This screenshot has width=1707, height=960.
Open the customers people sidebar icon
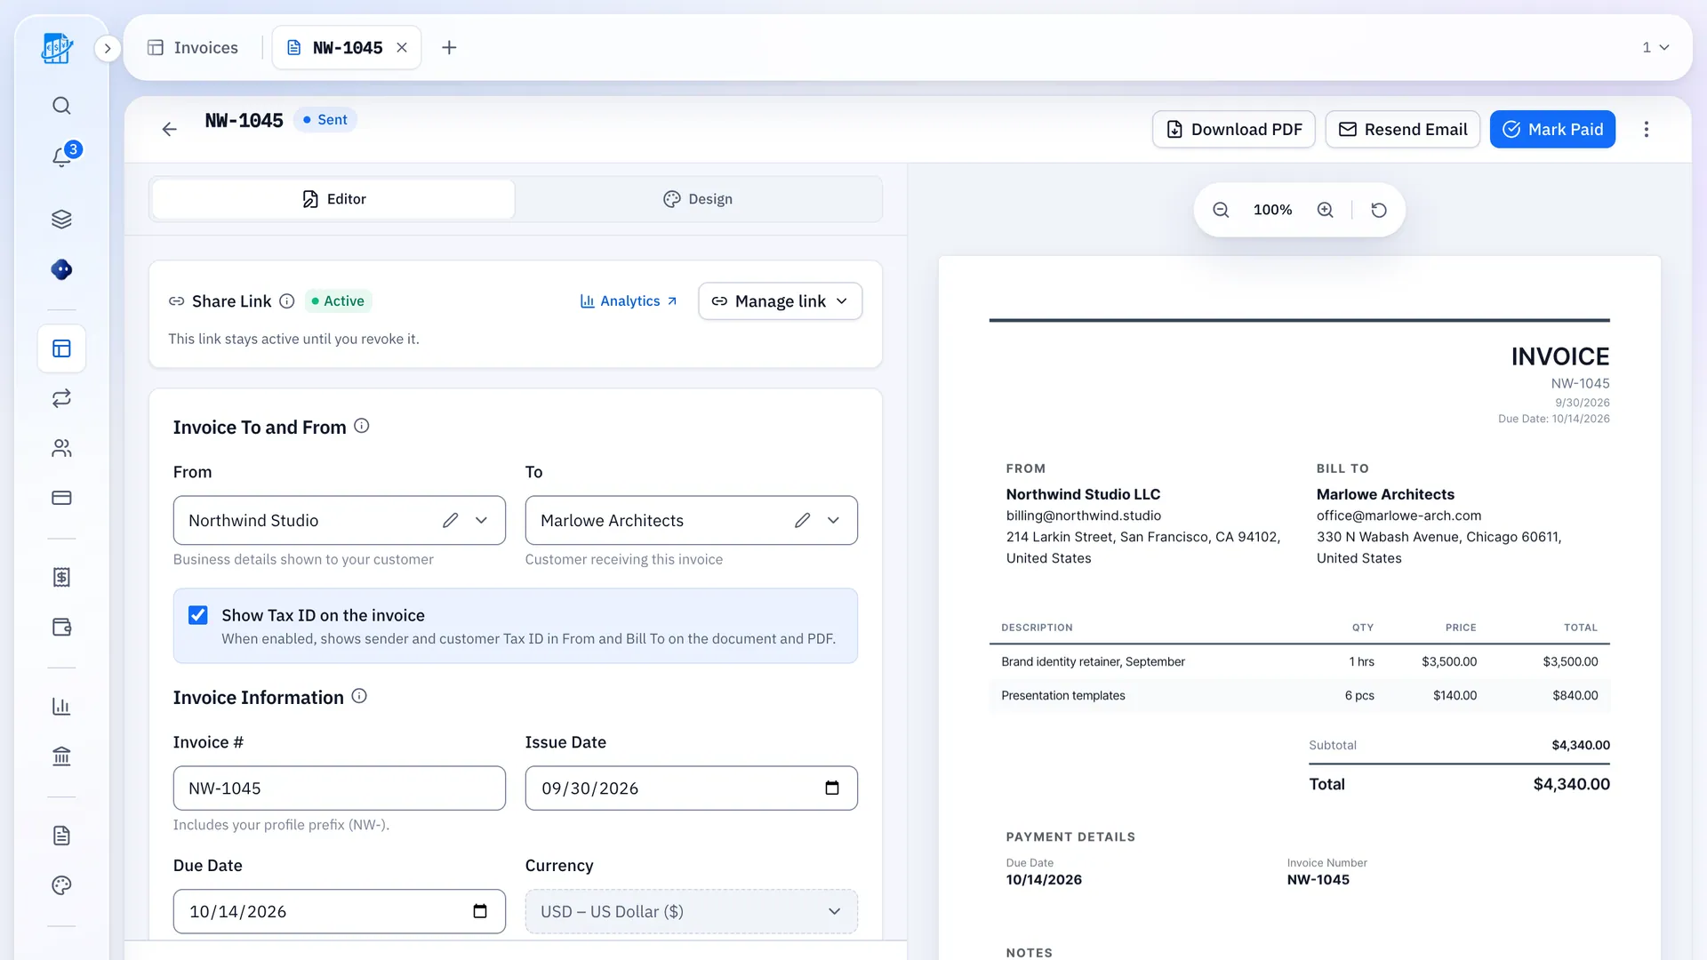61,448
